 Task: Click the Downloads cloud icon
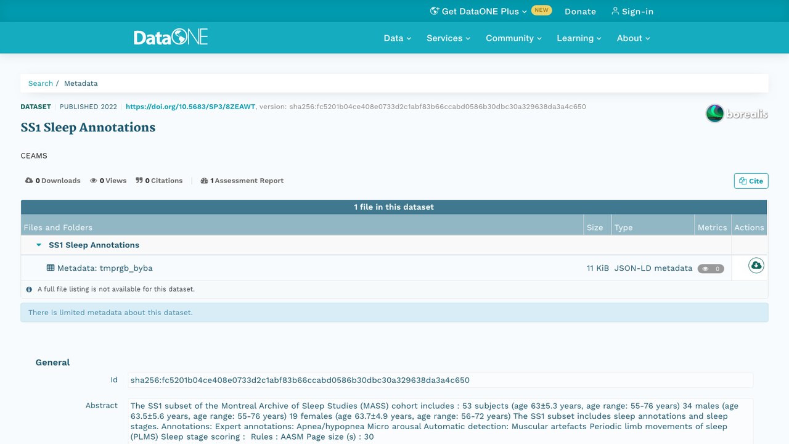click(x=29, y=181)
